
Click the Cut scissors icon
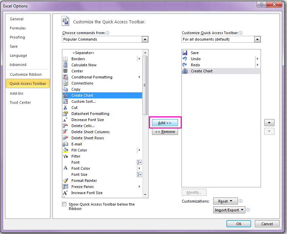click(x=65, y=108)
